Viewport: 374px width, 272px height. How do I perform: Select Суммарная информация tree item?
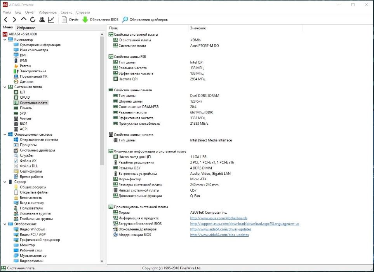pos(40,45)
